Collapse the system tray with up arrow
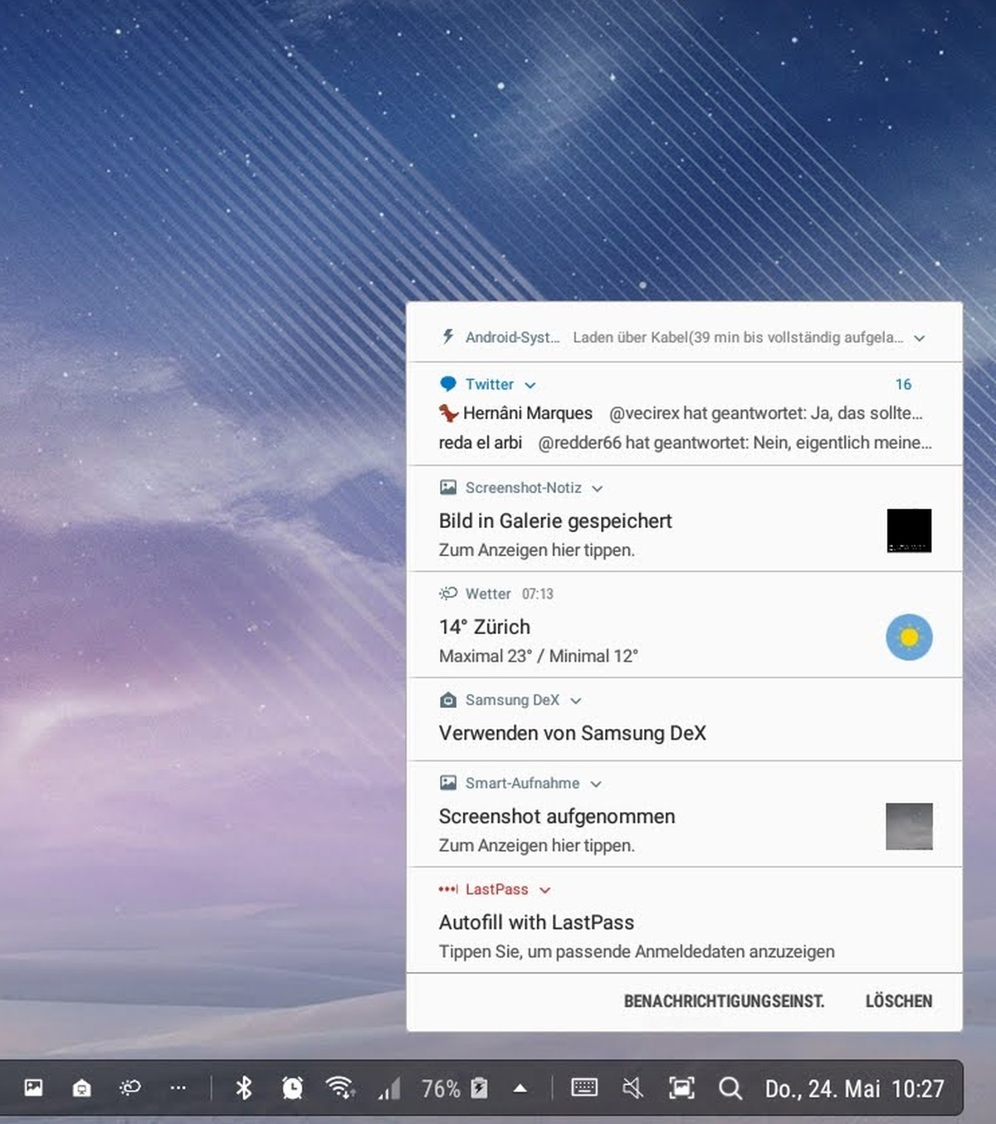Screen dimensions: 996x1124 tap(520, 1088)
